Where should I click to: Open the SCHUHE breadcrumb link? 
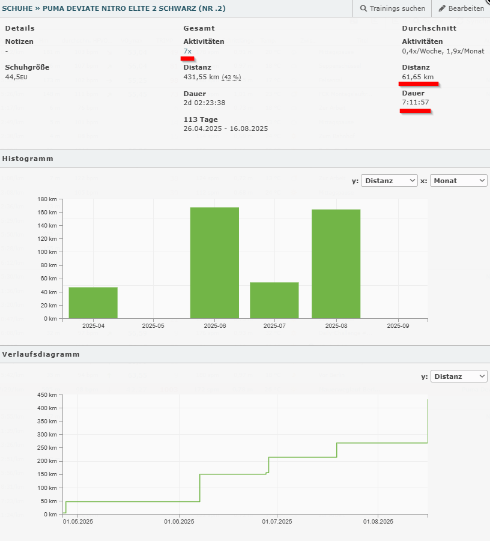(x=19, y=8)
